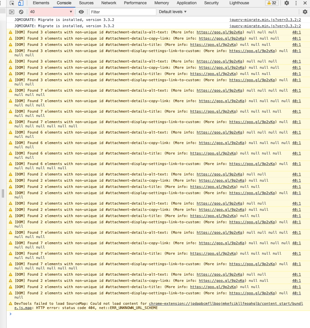Open the Application tab
Image resolution: width=310 pixels, height=328 pixels.
186,3
